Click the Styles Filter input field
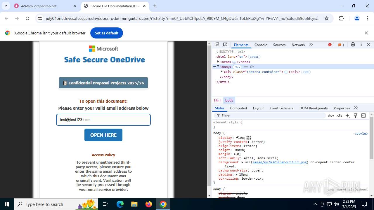 [270, 116]
